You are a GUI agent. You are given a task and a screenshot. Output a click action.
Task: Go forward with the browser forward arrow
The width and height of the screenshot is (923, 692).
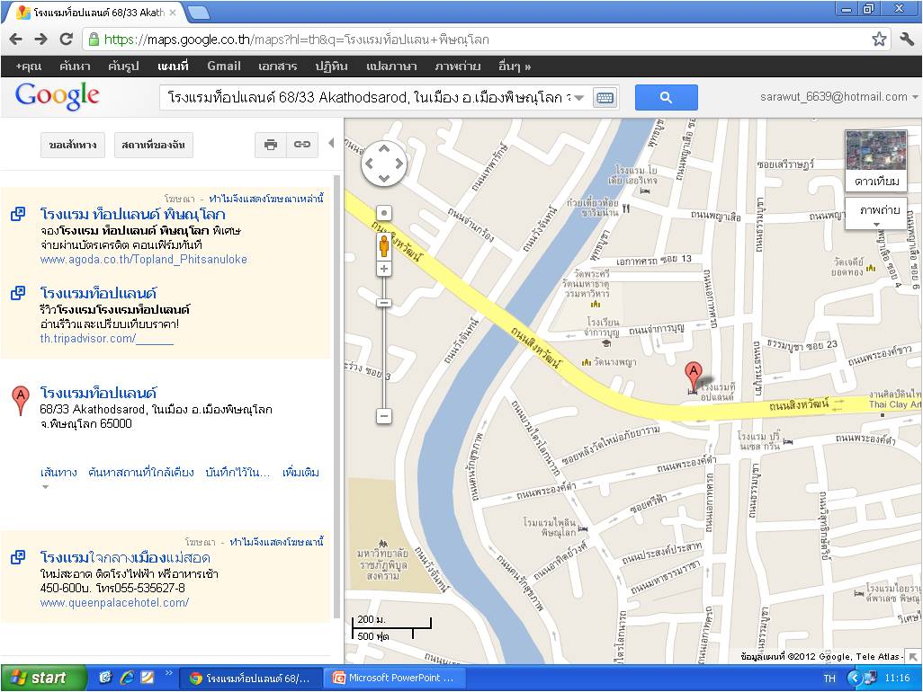40,40
